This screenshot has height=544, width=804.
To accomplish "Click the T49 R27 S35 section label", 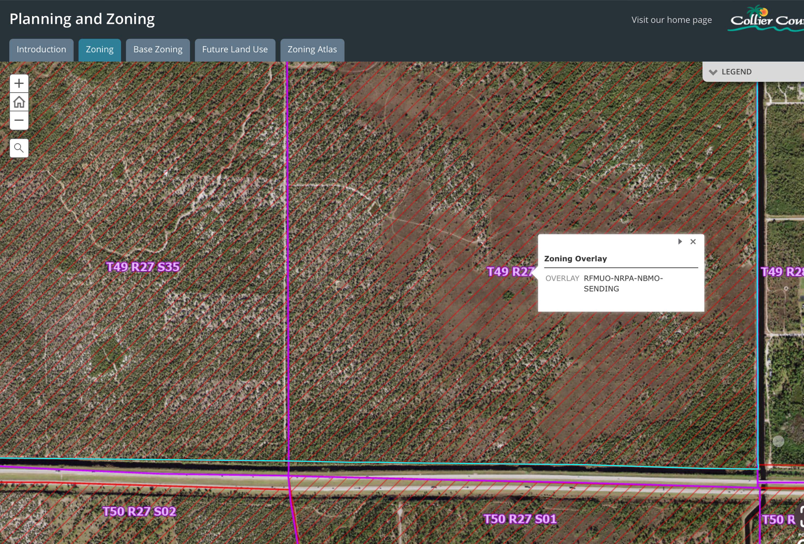I will (142, 267).
